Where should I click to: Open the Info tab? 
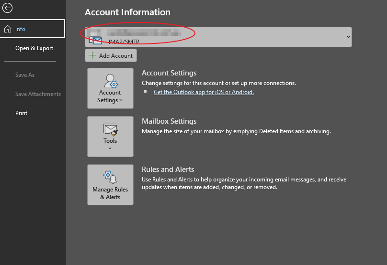pyautogui.click(x=33, y=29)
